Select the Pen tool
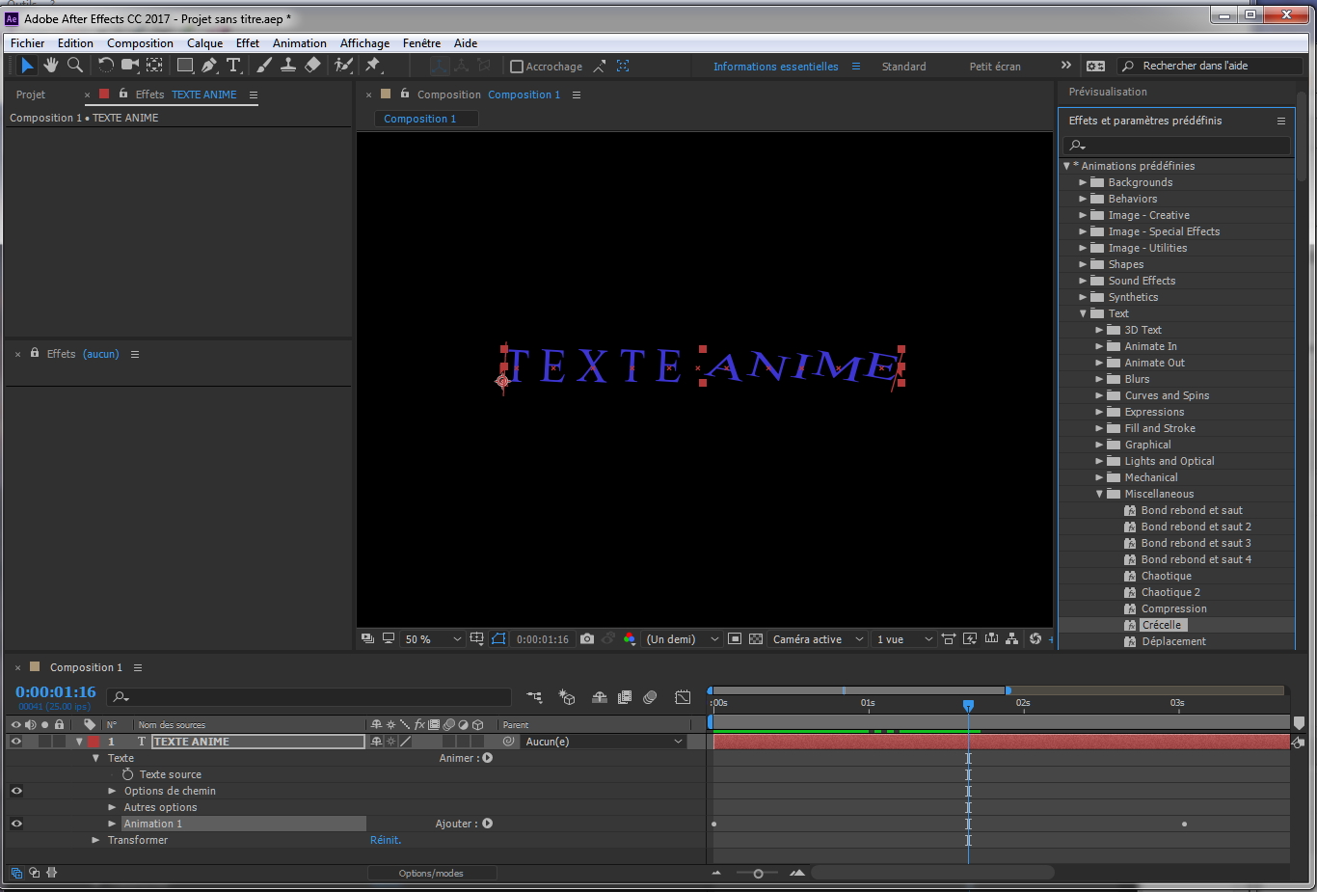 click(209, 66)
